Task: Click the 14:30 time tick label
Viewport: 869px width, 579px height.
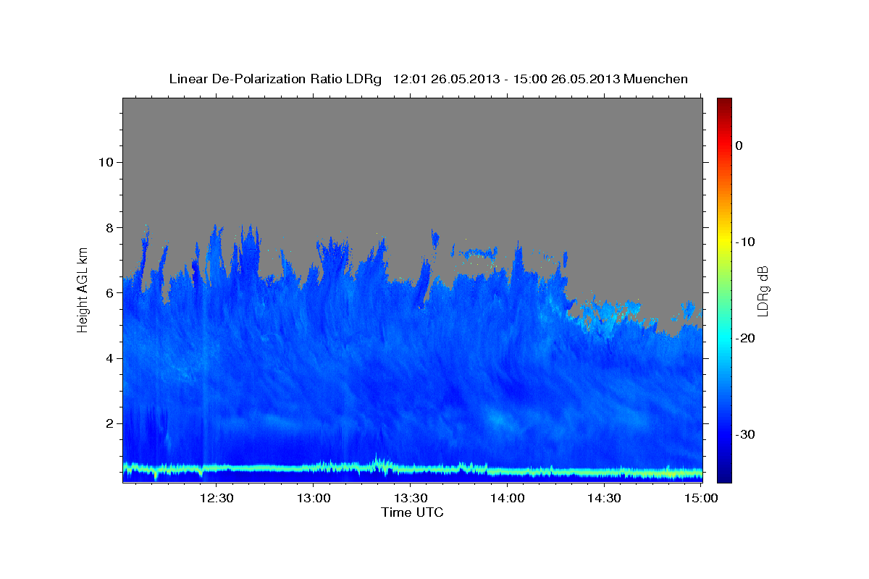Action: coord(604,498)
